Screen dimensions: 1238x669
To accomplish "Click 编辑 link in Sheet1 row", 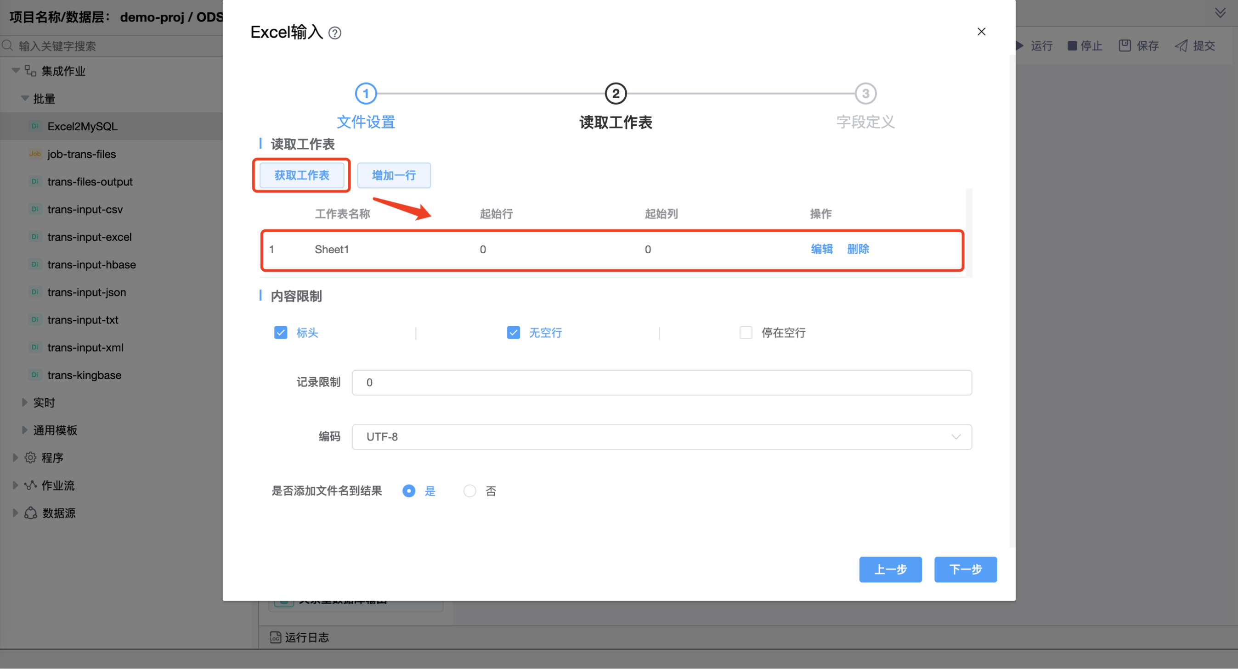I will (x=821, y=249).
